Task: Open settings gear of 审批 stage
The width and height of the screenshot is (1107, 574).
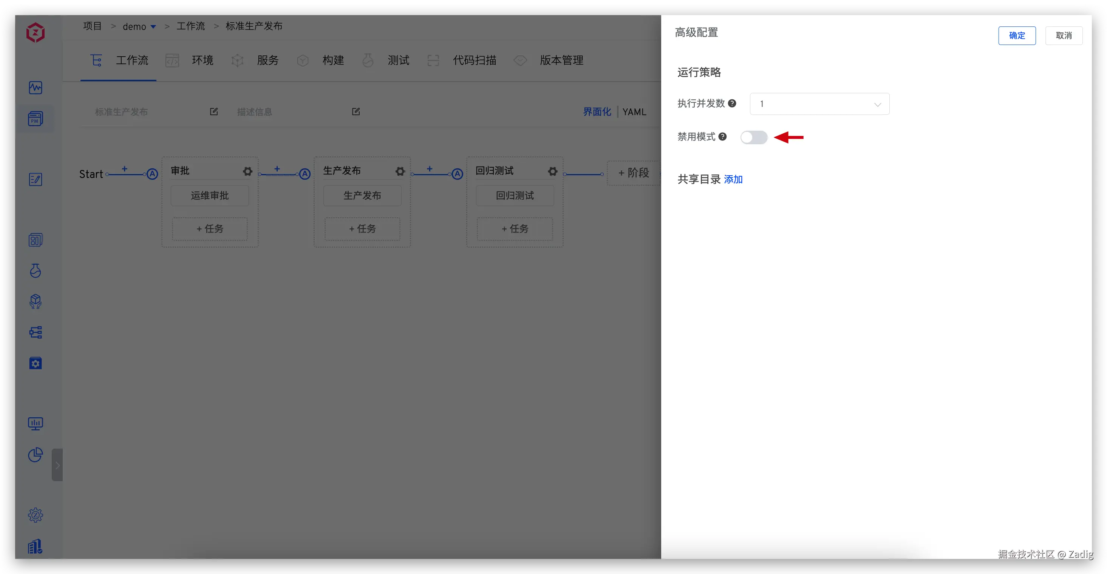Action: [247, 171]
